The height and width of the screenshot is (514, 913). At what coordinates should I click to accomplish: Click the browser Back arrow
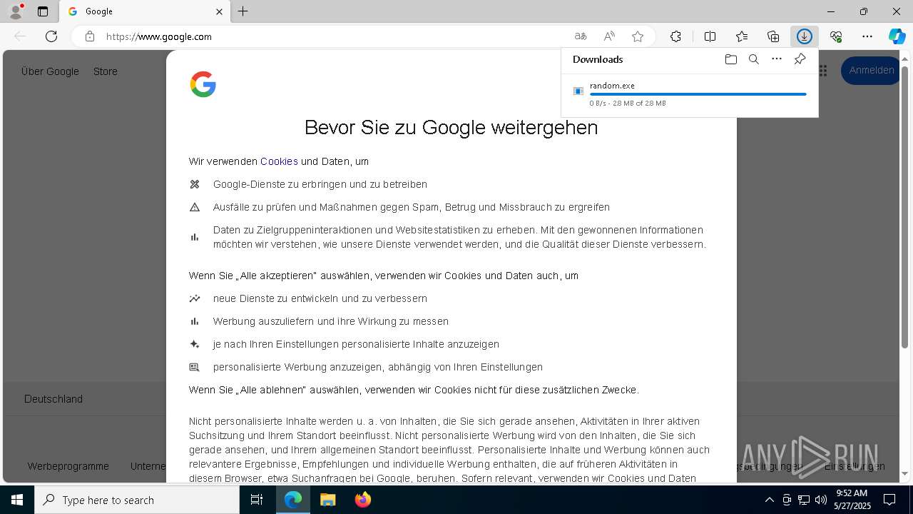(20, 36)
